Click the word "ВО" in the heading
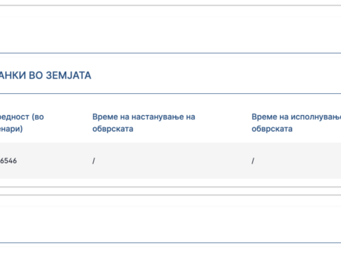Screen dimensions: 341x258 coord(36,75)
